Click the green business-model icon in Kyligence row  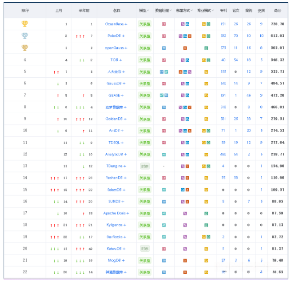point(206,225)
